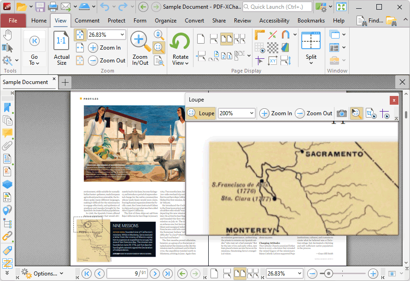Click the zoom slider handle
Screen dimensions: 410x281
pyautogui.click(x=328, y=274)
